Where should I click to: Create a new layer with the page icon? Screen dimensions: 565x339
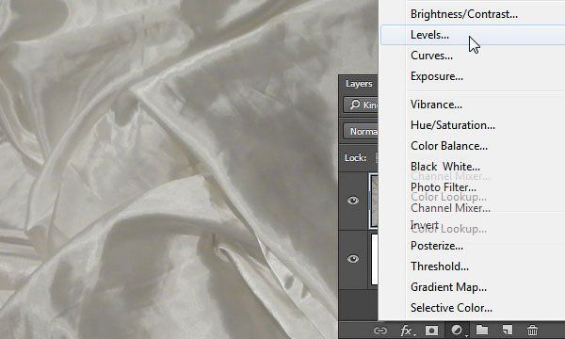508,330
